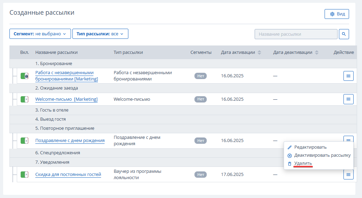Toggle the Скидка для постоянных гостей switch
362x198 pixels.
tap(24, 175)
